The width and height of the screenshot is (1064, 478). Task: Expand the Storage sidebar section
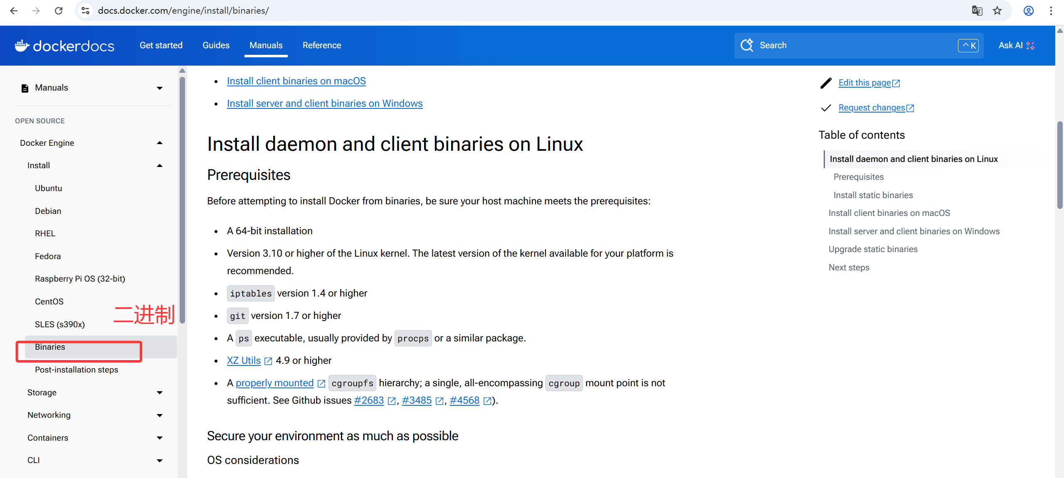coord(159,392)
